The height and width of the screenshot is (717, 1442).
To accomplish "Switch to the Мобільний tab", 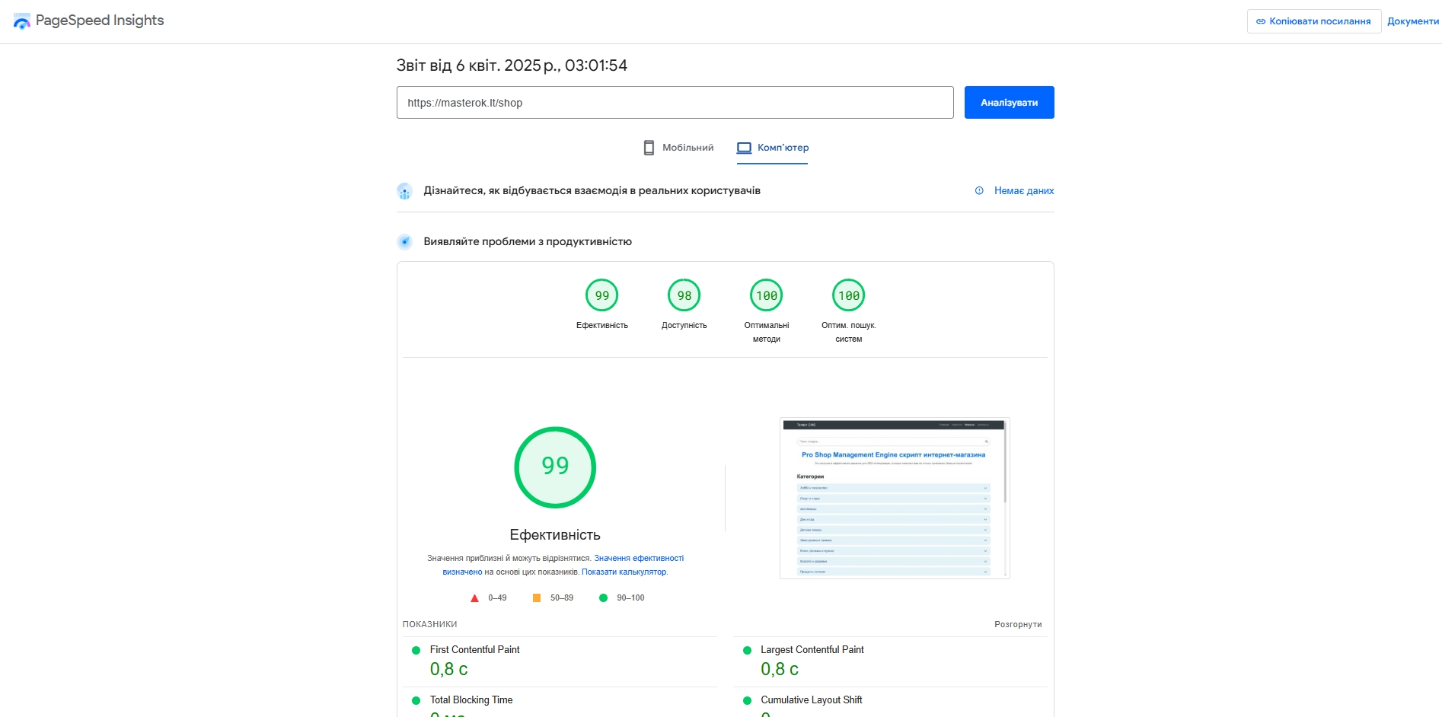I will pos(679,148).
